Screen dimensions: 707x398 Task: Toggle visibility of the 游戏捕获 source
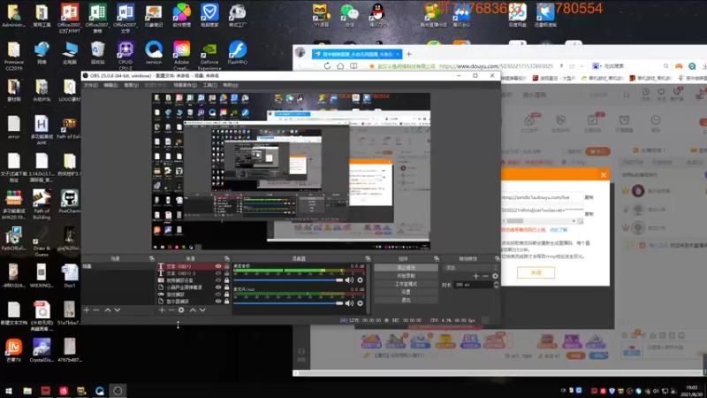pyautogui.click(x=218, y=295)
